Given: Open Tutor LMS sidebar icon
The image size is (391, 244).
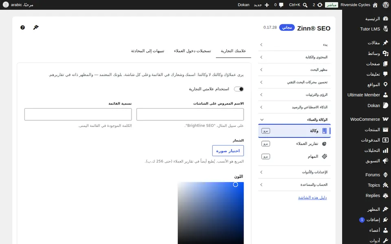Looking at the screenshot, I should (385, 29).
